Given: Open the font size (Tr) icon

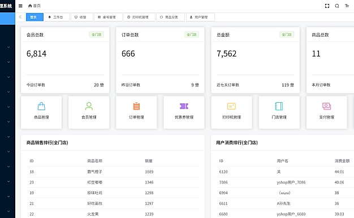Looking at the screenshot, I should tap(347, 6).
